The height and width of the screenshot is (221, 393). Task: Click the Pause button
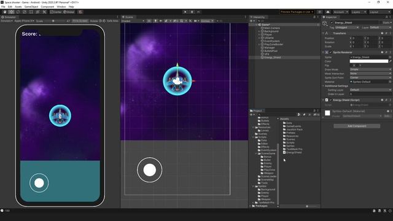[192, 12]
